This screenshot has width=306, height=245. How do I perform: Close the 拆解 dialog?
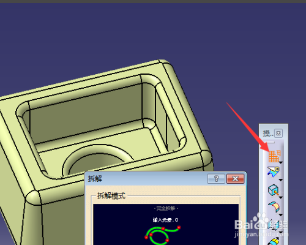[x=235, y=179]
